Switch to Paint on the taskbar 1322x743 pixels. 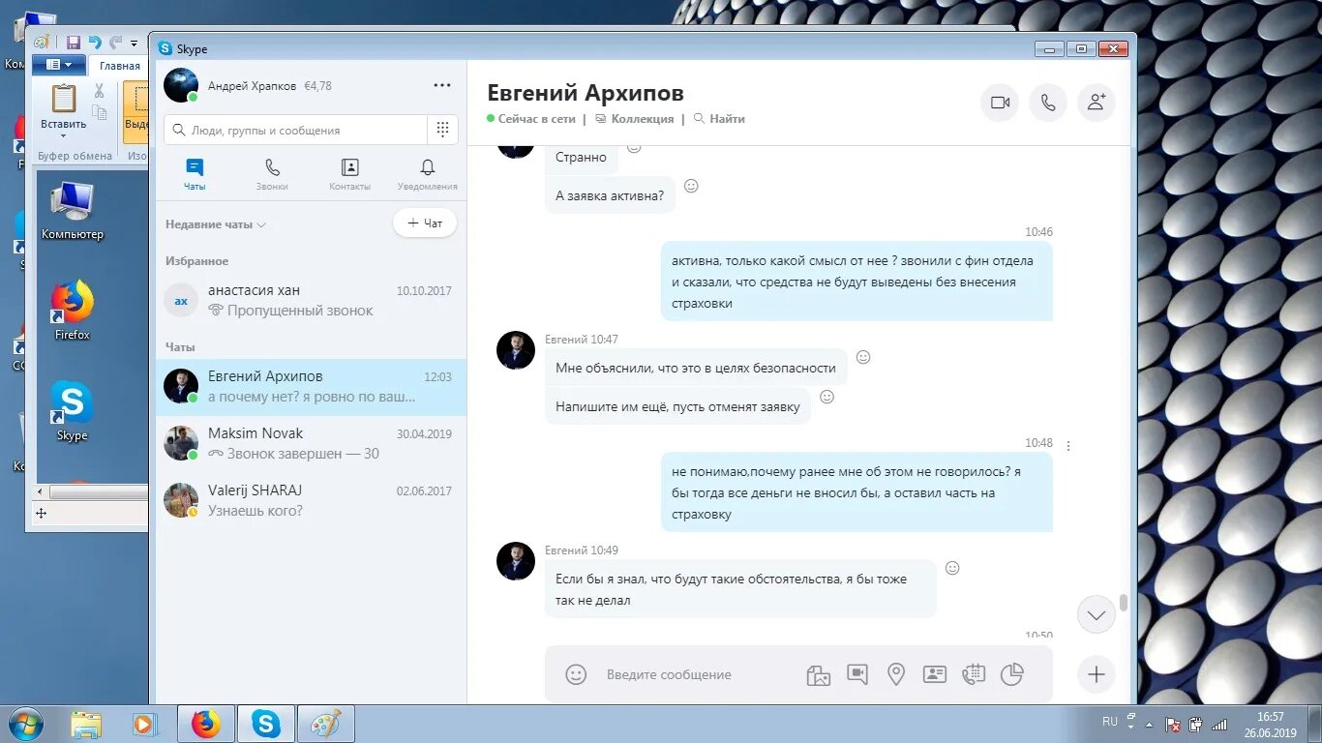point(326,724)
